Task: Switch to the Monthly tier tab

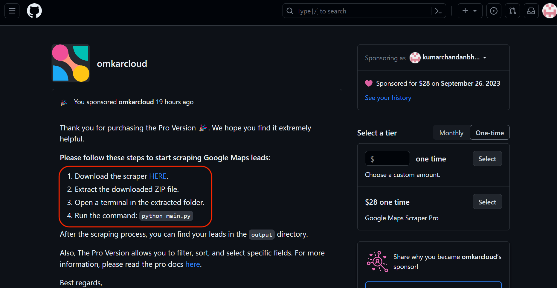Action: coord(451,133)
